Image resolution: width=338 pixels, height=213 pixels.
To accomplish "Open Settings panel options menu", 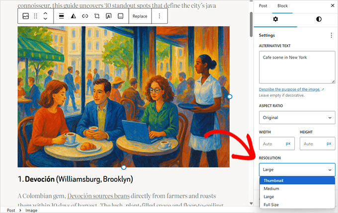I will tap(331, 35).
